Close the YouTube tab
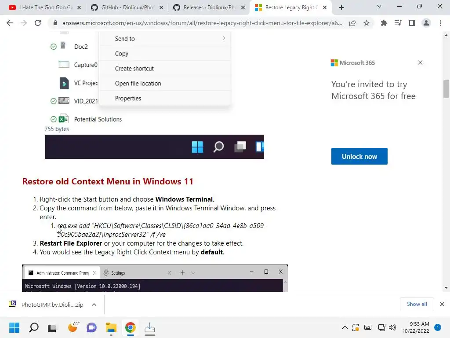Viewport: 450px width, 338px height. [x=79, y=7]
